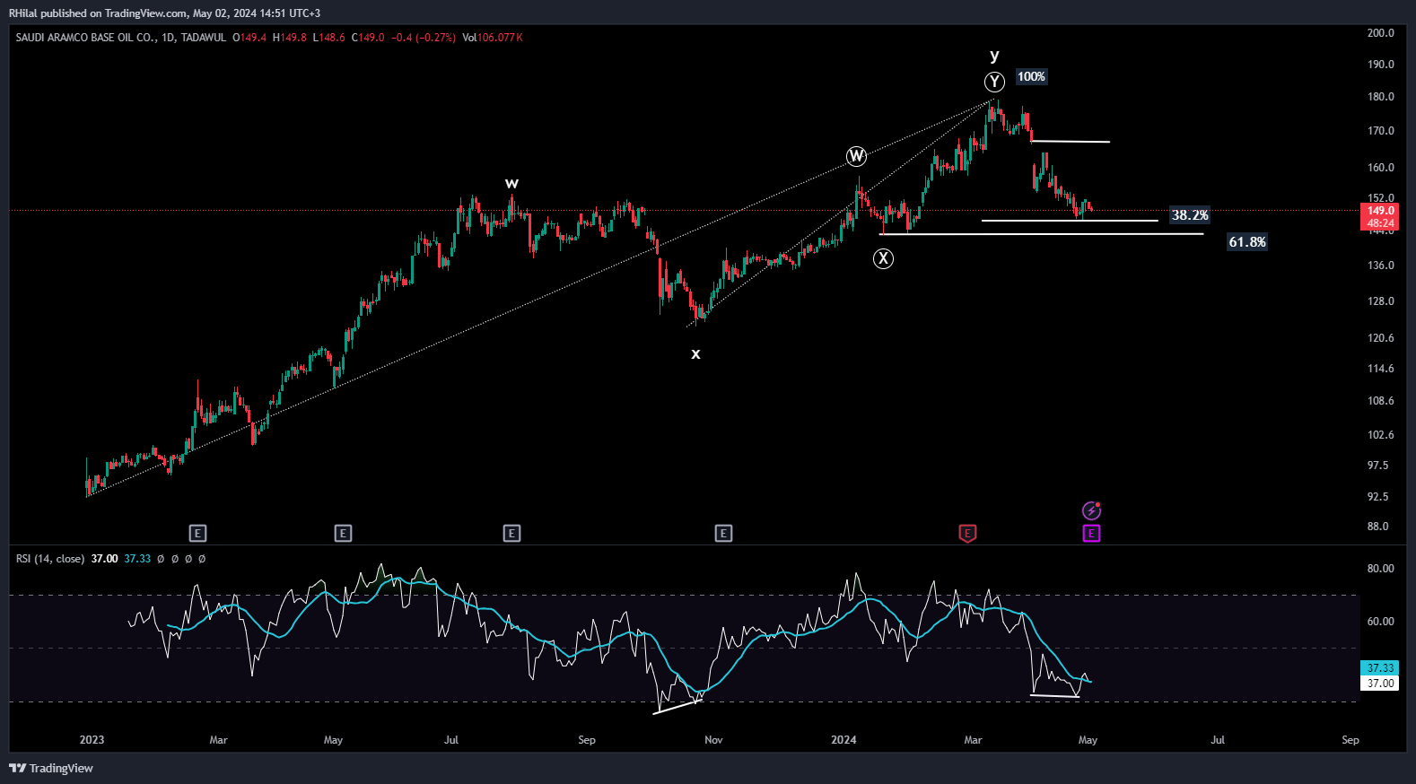Select the 61.8% retracement label

click(1247, 242)
